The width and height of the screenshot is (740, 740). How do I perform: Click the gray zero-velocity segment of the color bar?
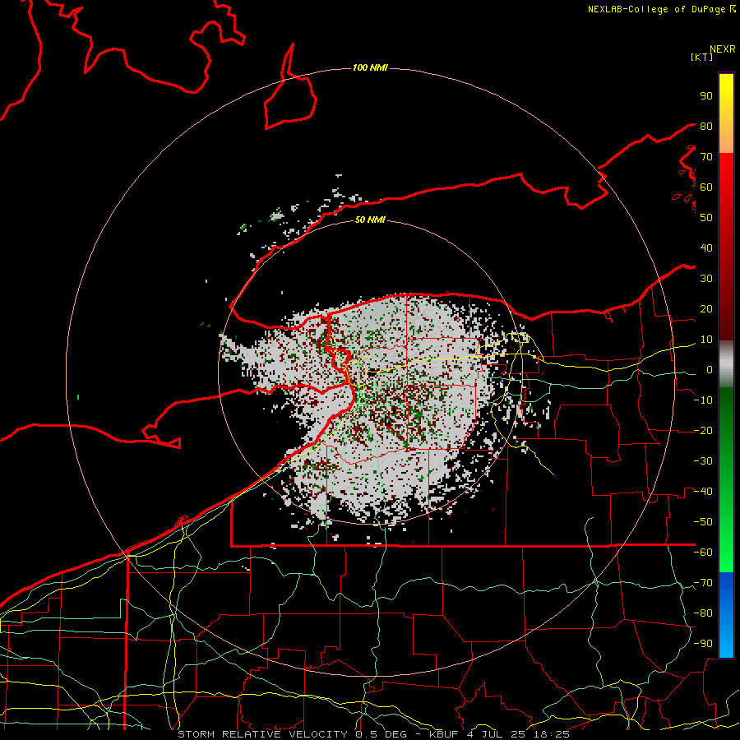click(x=726, y=364)
